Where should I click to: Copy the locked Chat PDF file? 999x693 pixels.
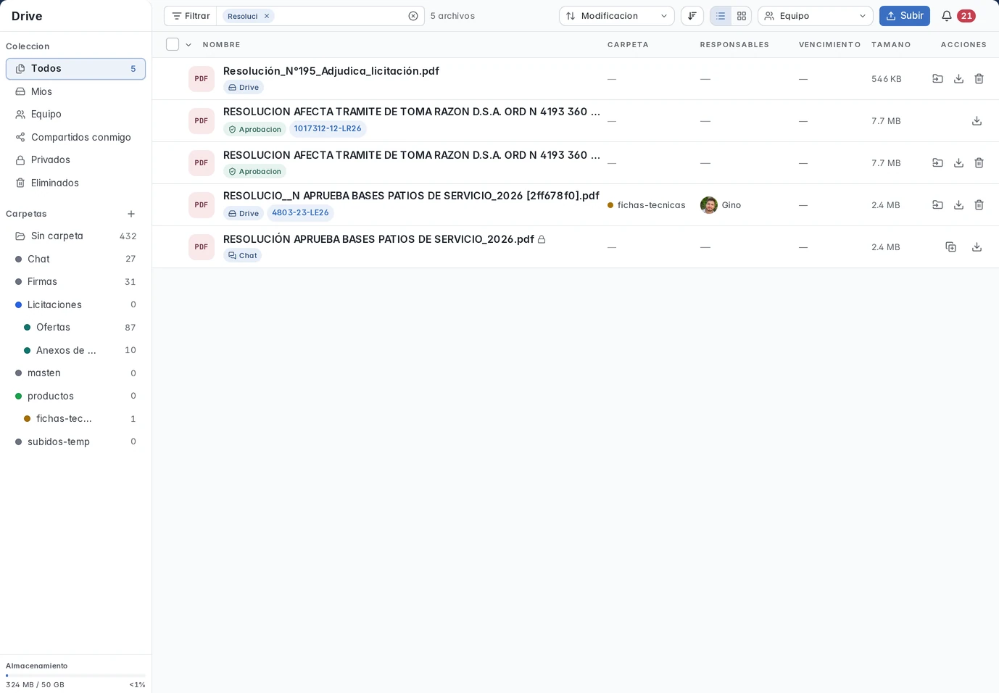click(x=950, y=246)
